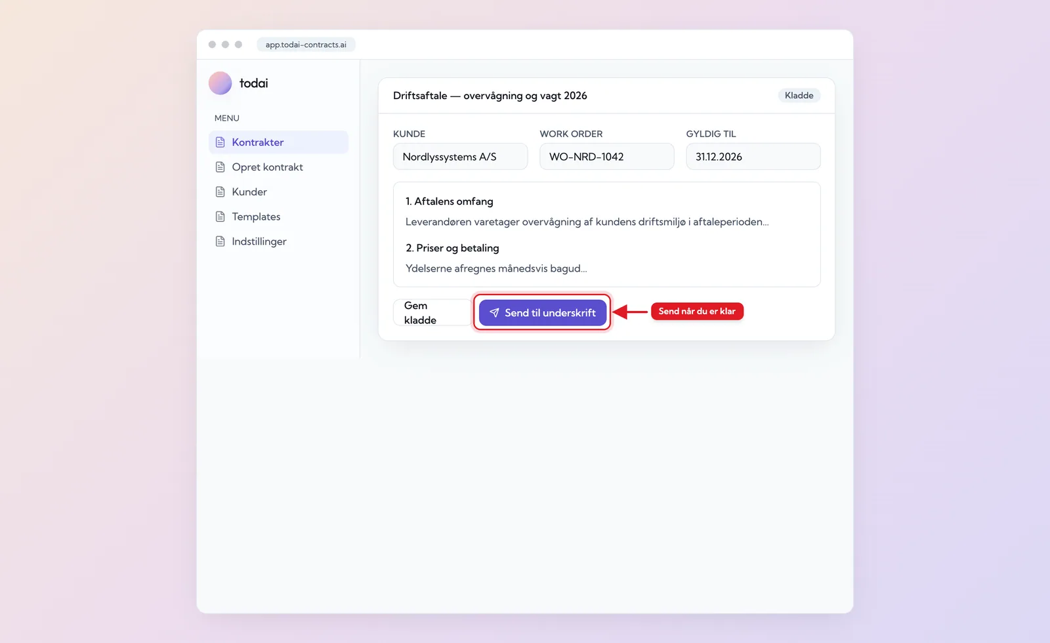The height and width of the screenshot is (643, 1050).
Task: Open the Kunder page
Action: (x=278, y=192)
